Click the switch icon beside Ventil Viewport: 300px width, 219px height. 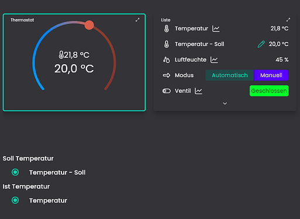(x=167, y=91)
